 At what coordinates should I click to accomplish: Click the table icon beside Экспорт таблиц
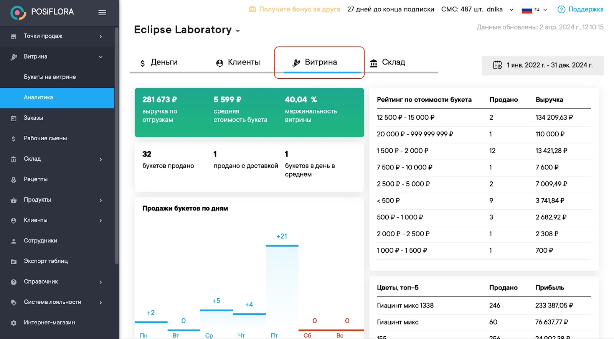tap(14, 262)
